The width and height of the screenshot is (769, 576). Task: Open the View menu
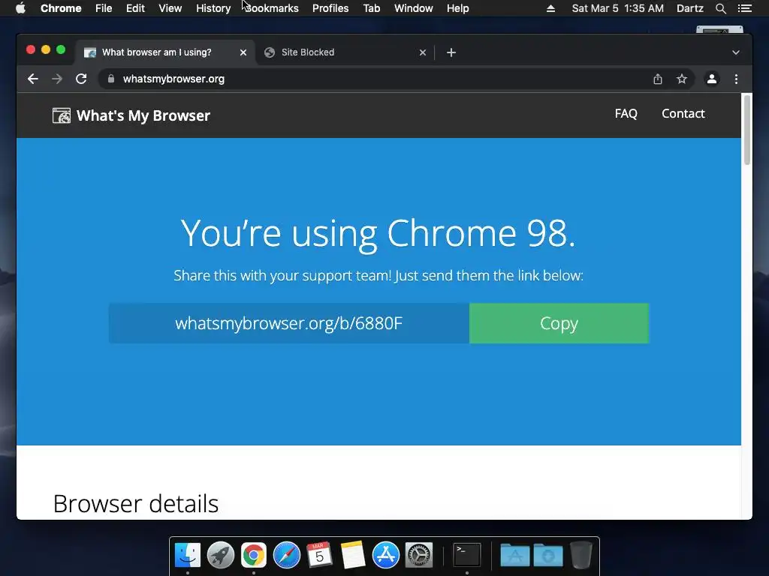[170, 8]
